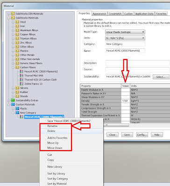The image size is (170, 186).
Task: Choose Move Down in context menu
Action: click(x=71, y=148)
